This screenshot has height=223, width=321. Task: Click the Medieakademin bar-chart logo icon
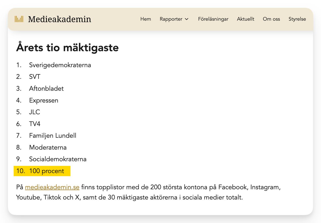pyautogui.click(x=19, y=19)
